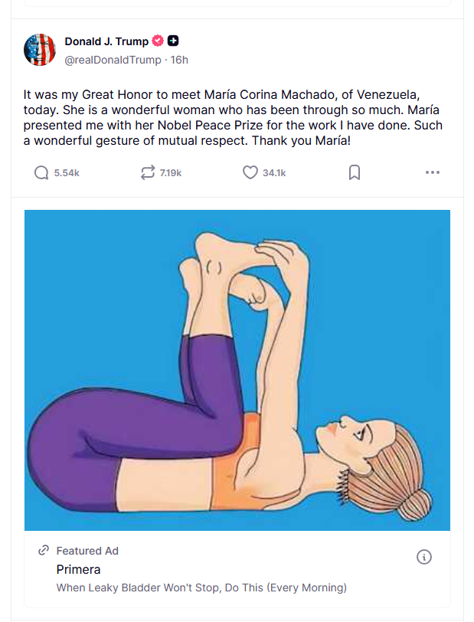
Task: Click the black plus badge beside name
Action: pos(173,41)
